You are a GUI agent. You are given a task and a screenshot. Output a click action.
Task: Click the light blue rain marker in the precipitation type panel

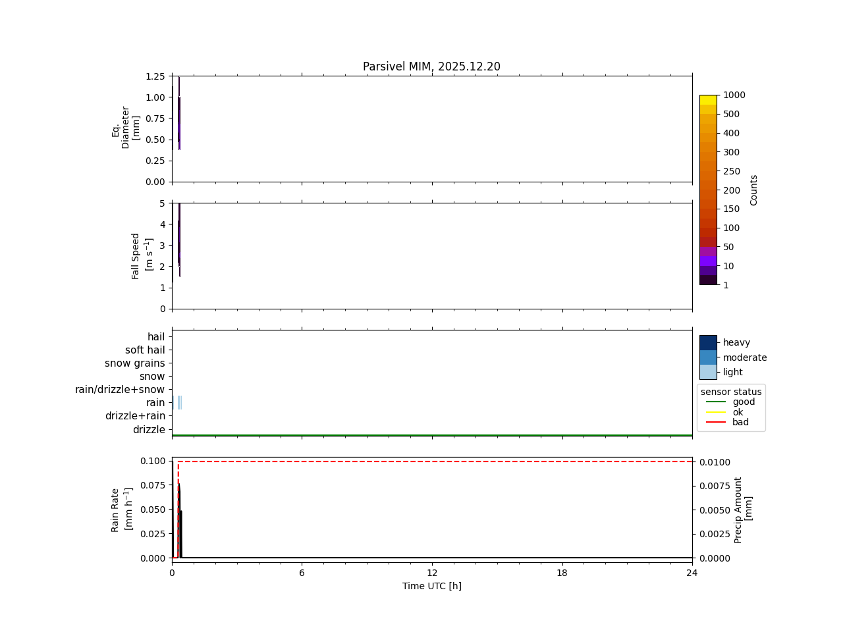click(x=179, y=403)
